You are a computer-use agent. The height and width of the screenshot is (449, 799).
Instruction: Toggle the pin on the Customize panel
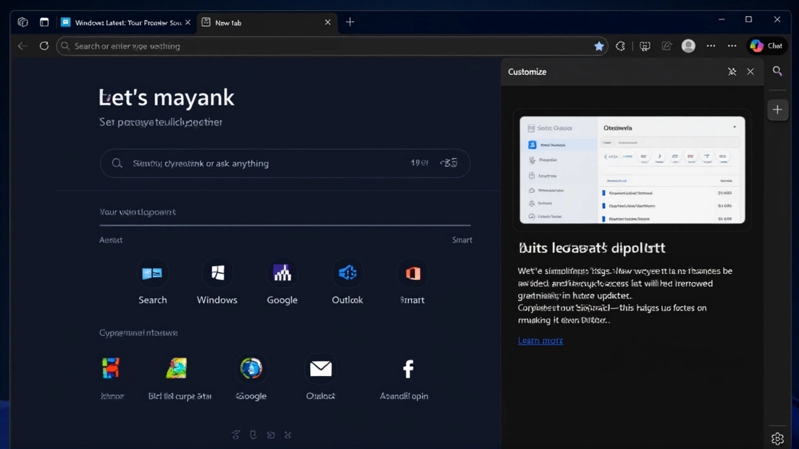(x=732, y=72)
